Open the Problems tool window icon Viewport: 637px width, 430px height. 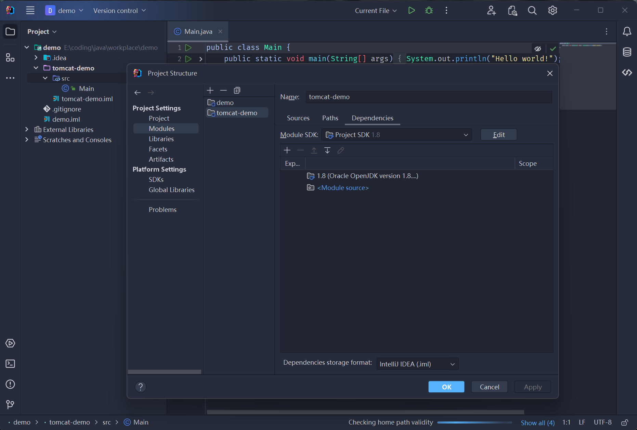pyautogui.click(x=10, y=384)
